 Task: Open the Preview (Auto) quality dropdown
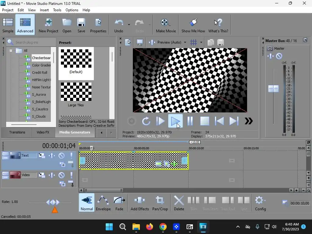click(185, 42)
